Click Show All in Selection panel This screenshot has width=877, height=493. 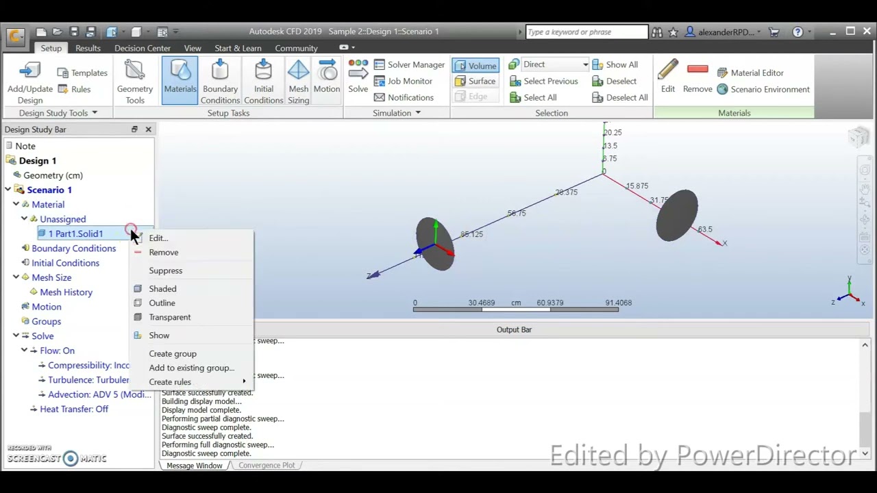pyautogui.click(x=615, y=64)
